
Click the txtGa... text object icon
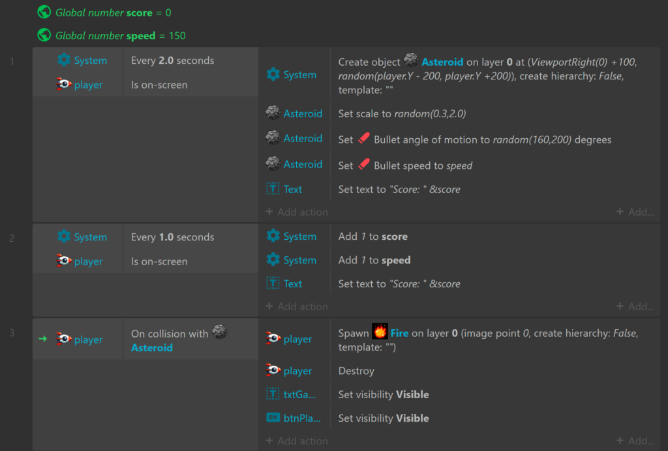(273, 394)
